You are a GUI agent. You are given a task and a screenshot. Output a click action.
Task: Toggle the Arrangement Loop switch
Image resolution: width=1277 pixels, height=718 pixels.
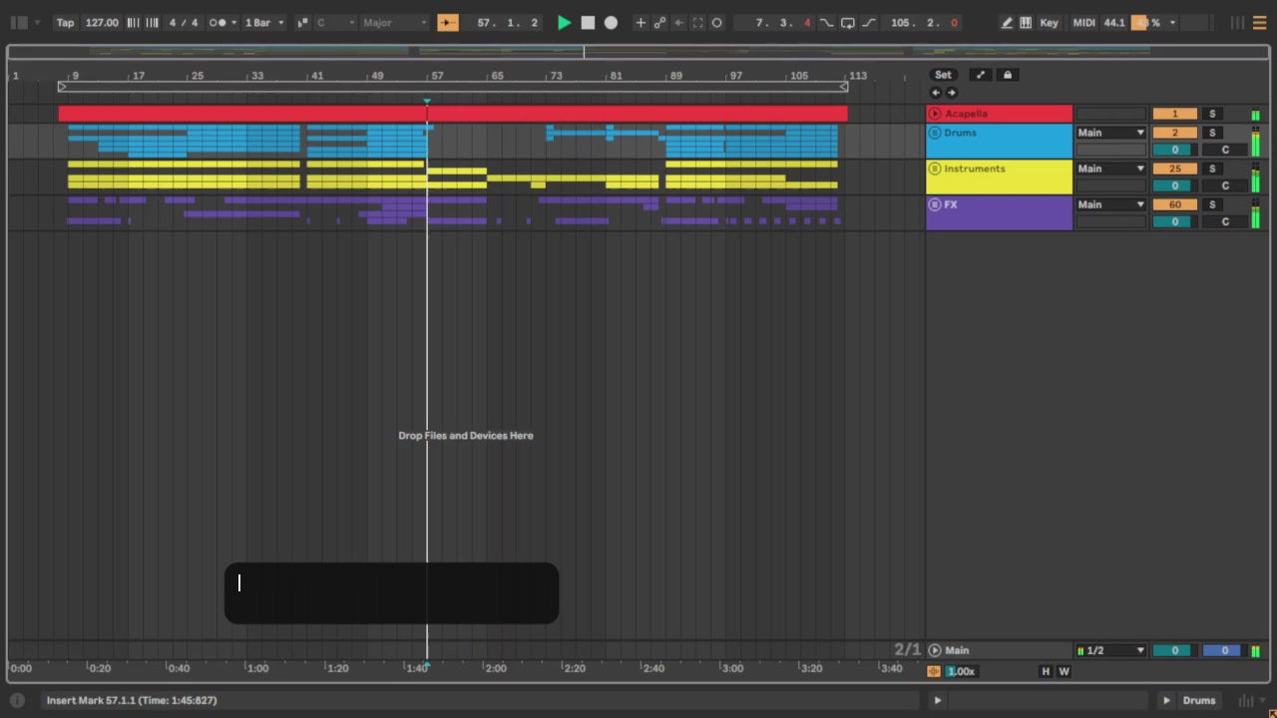click(847, 23)
